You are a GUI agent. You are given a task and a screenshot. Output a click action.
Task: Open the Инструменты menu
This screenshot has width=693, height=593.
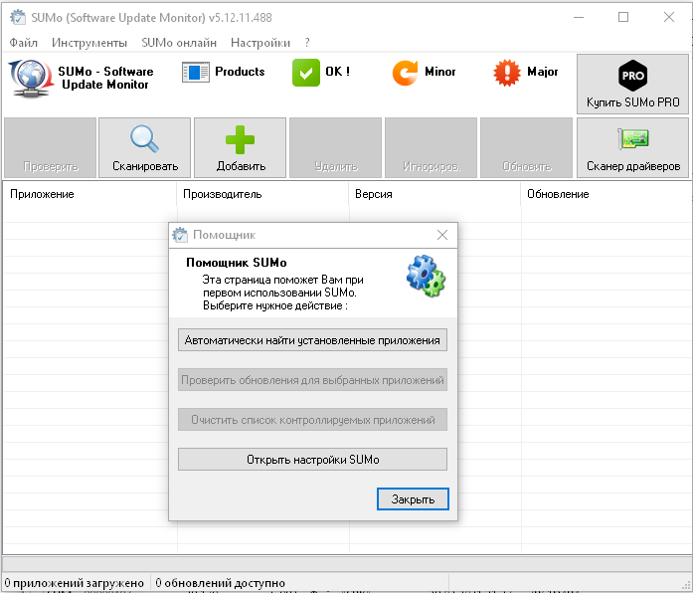click(89, 43)
